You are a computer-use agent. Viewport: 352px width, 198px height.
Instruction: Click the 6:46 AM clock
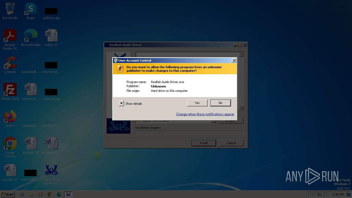[x=338, y=194]
